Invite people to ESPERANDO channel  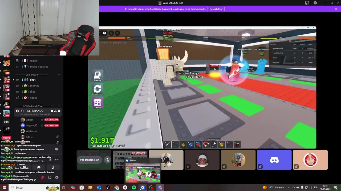tap(55, 111)
